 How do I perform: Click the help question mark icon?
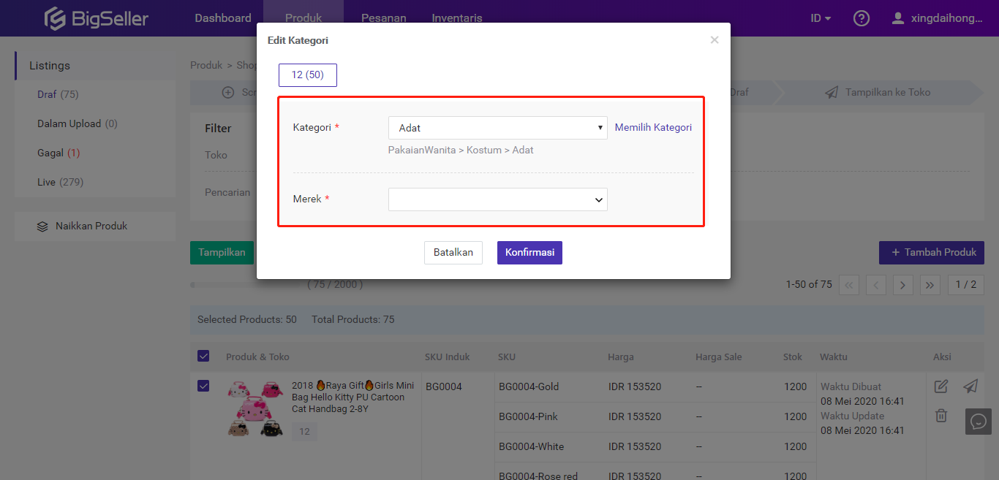862,18
